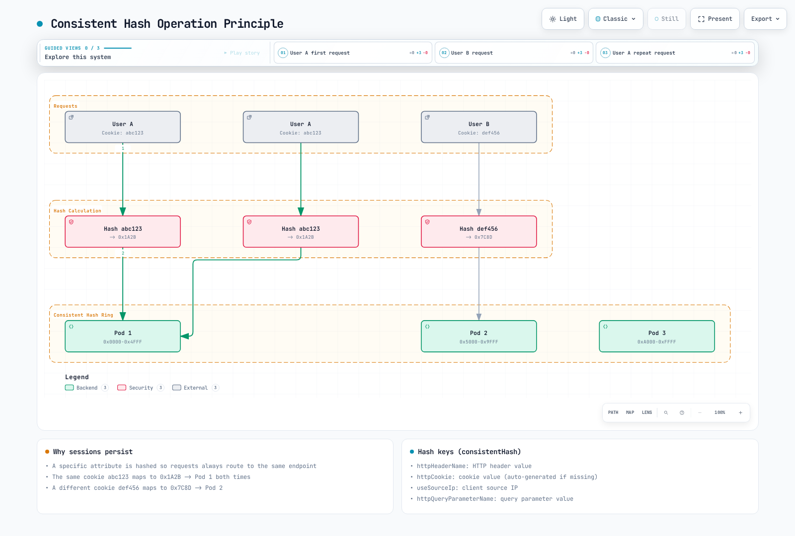Click the external icon on User B node

click(427, 117)
